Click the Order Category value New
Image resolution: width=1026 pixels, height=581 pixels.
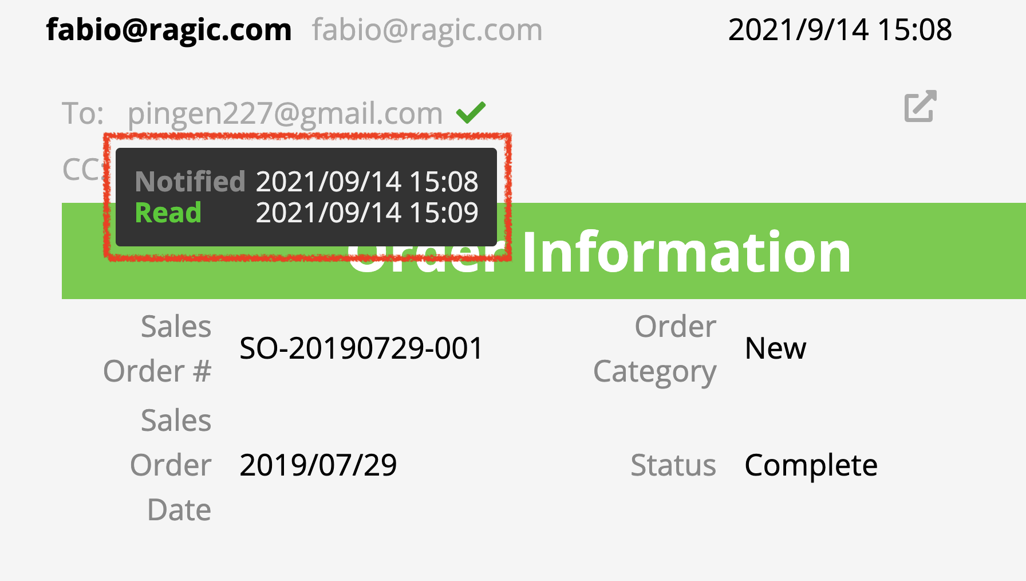tap(775, 348)
